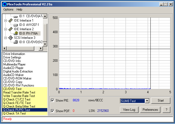
Task: Uncheck the Show PIE checkbox
Action: click(53, 101)
